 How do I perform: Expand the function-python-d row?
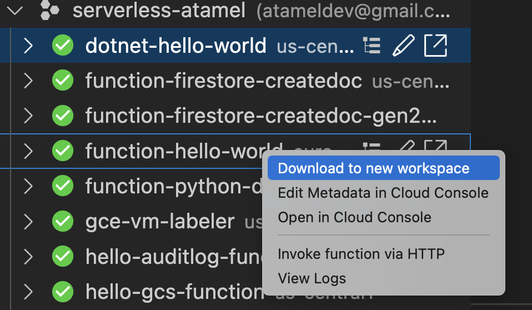(x=28, y=187)
